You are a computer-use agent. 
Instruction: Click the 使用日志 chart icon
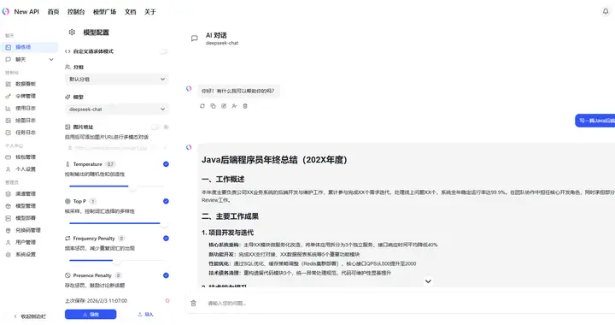pyautogui.click(x=9, y=109)
